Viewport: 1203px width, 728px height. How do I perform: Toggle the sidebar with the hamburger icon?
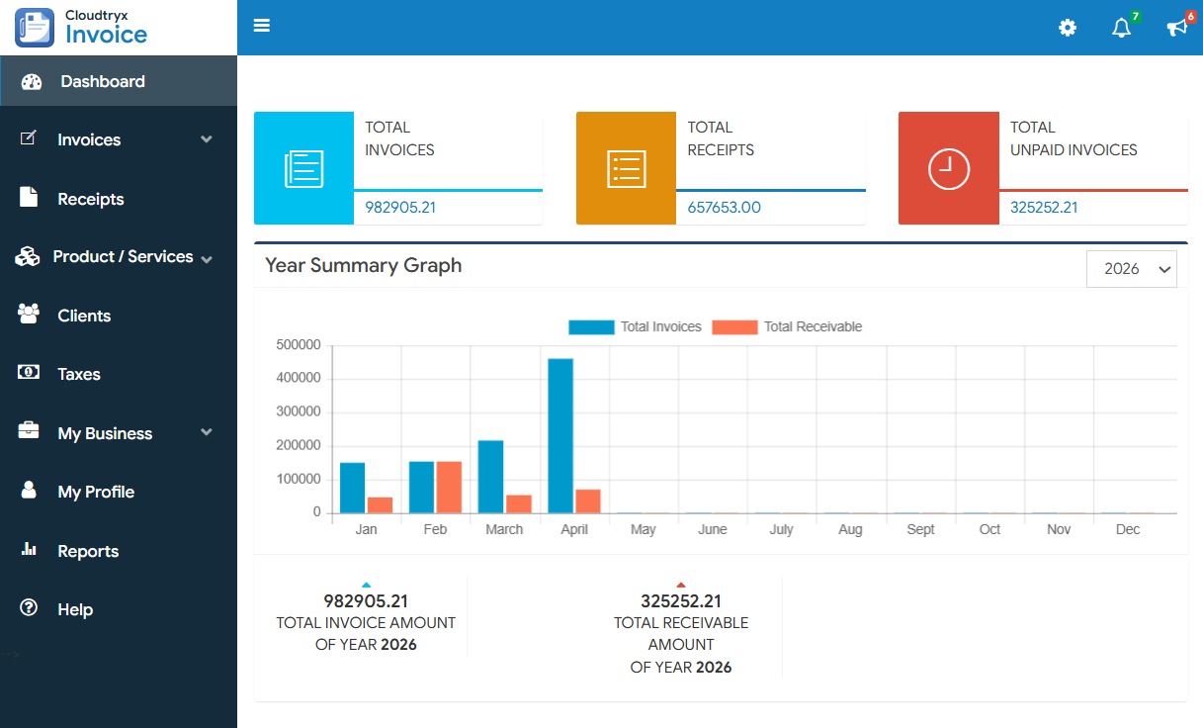pos(261,25)
